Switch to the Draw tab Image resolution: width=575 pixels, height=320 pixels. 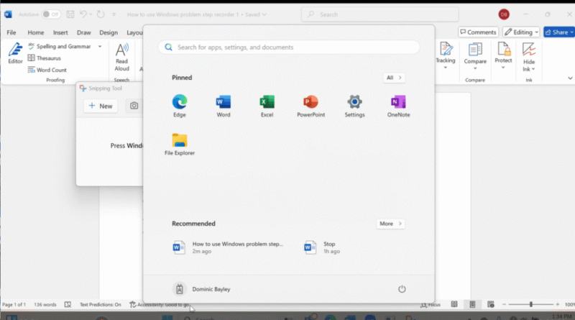(x=83, y=32)
